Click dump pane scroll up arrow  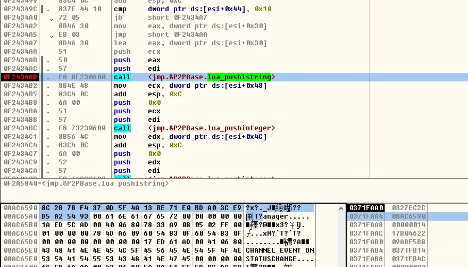pyautogui.click(x=341, y=208)
